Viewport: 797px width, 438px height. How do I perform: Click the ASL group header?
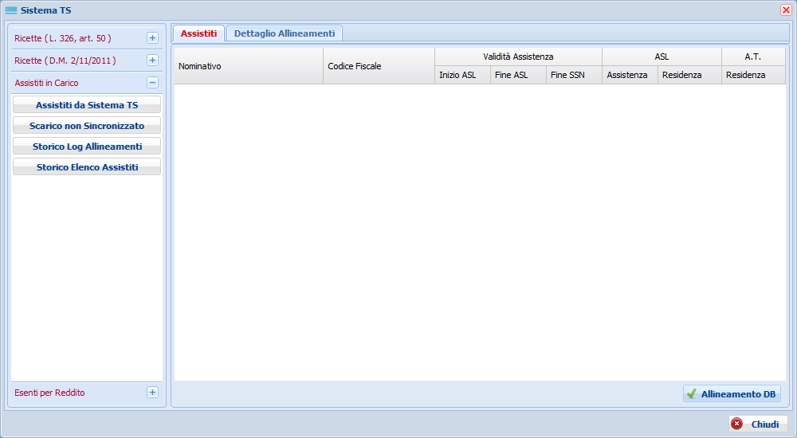662,57
